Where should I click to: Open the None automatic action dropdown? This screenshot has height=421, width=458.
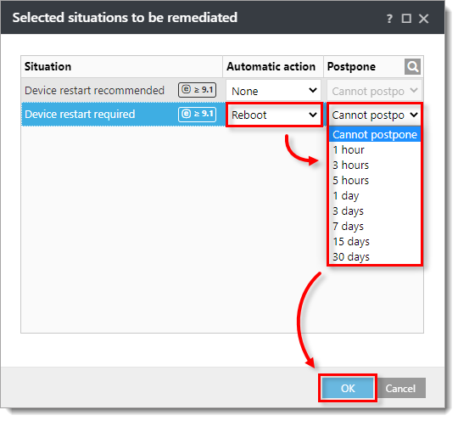click(273, 91)
